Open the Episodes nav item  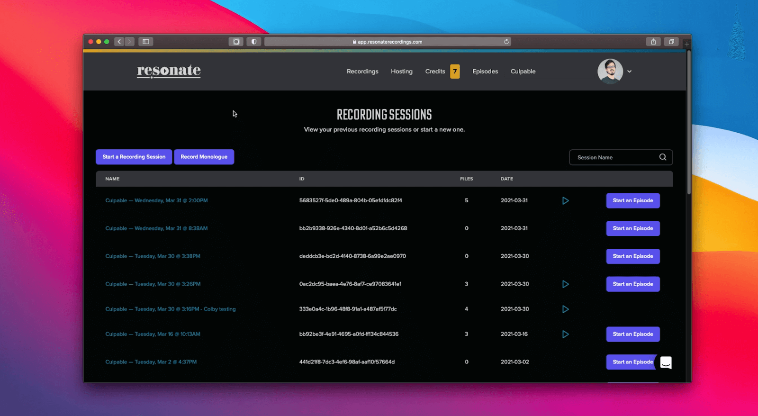tap(485, 72)
